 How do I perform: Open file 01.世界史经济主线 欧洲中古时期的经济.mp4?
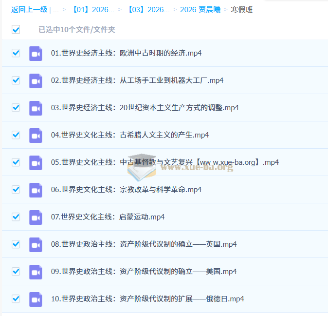pyautogui.click(x=126, y=53)
